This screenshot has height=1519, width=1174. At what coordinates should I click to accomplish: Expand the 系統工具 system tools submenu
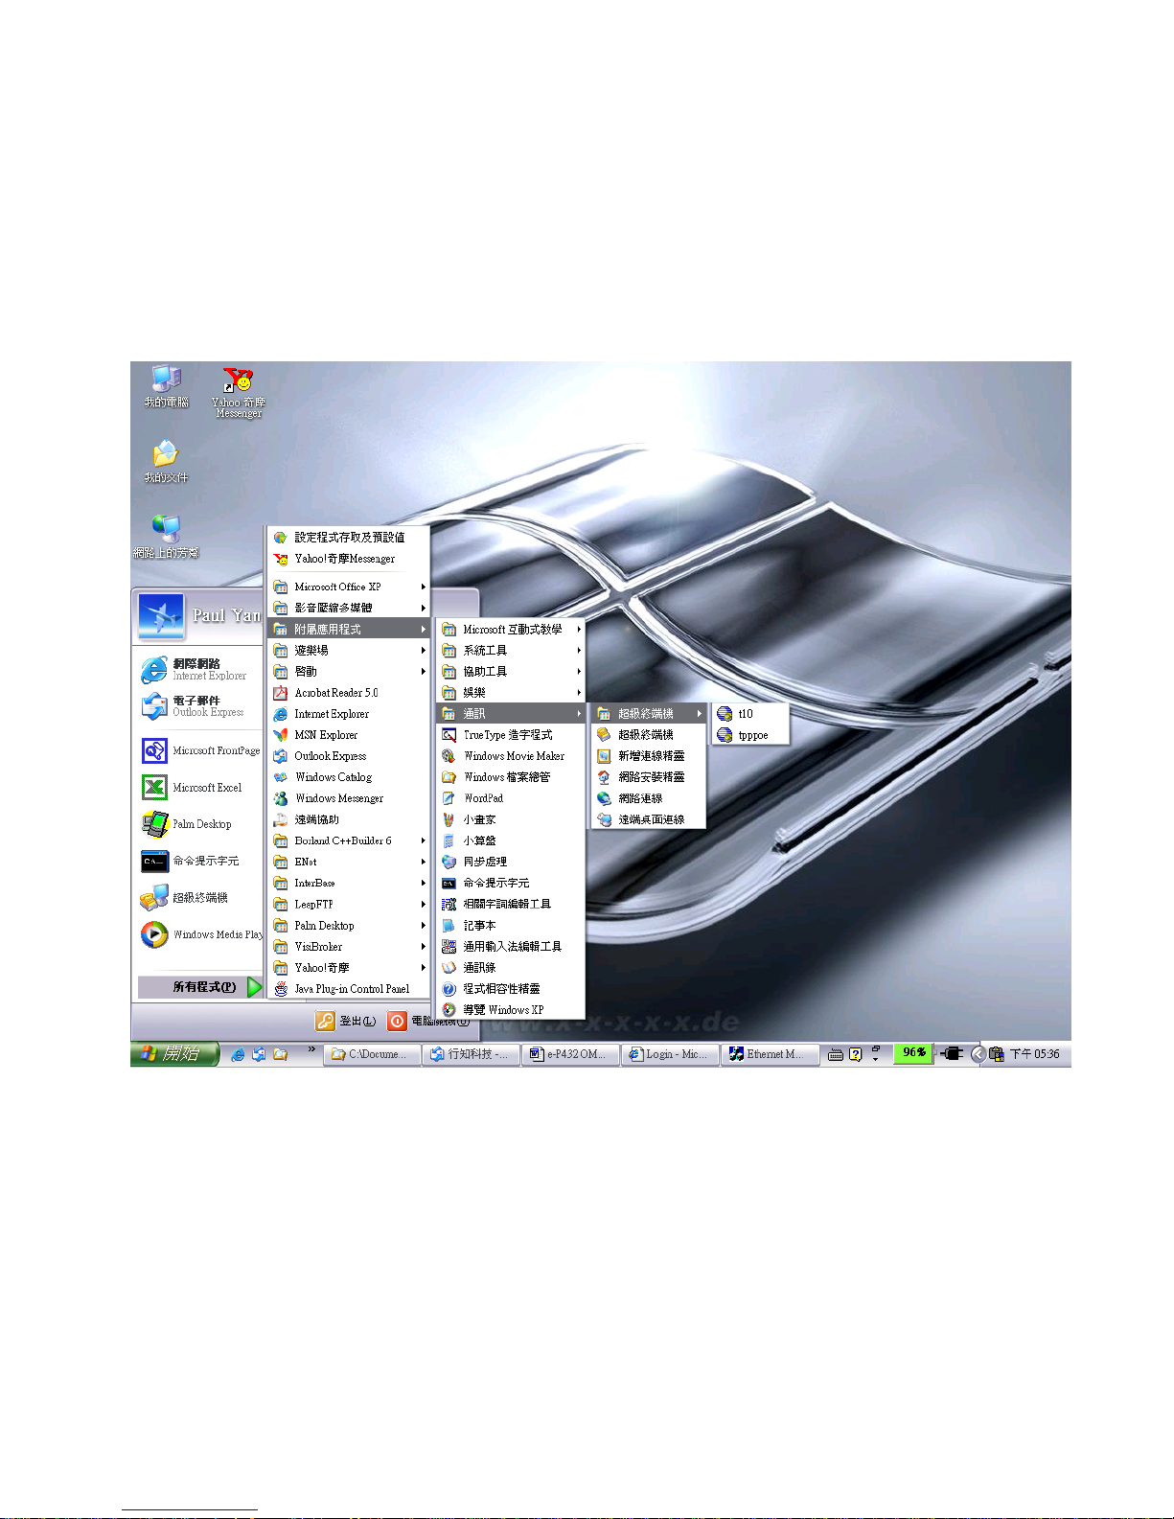pos(511,651)
